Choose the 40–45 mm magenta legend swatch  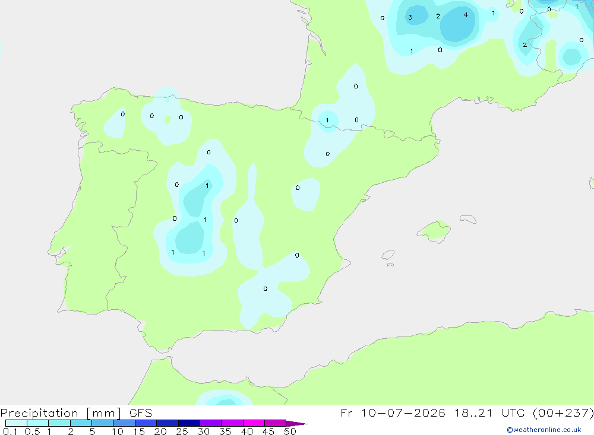[x=254, y=423]
